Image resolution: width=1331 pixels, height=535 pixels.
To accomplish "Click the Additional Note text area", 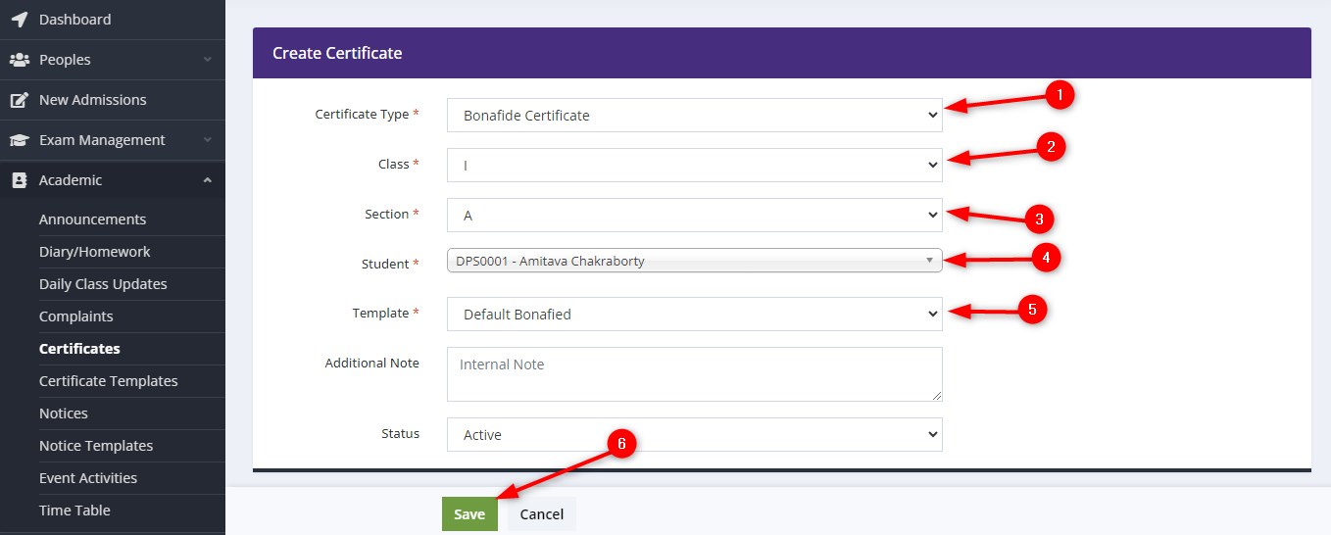I will click(x=694, y=374).
